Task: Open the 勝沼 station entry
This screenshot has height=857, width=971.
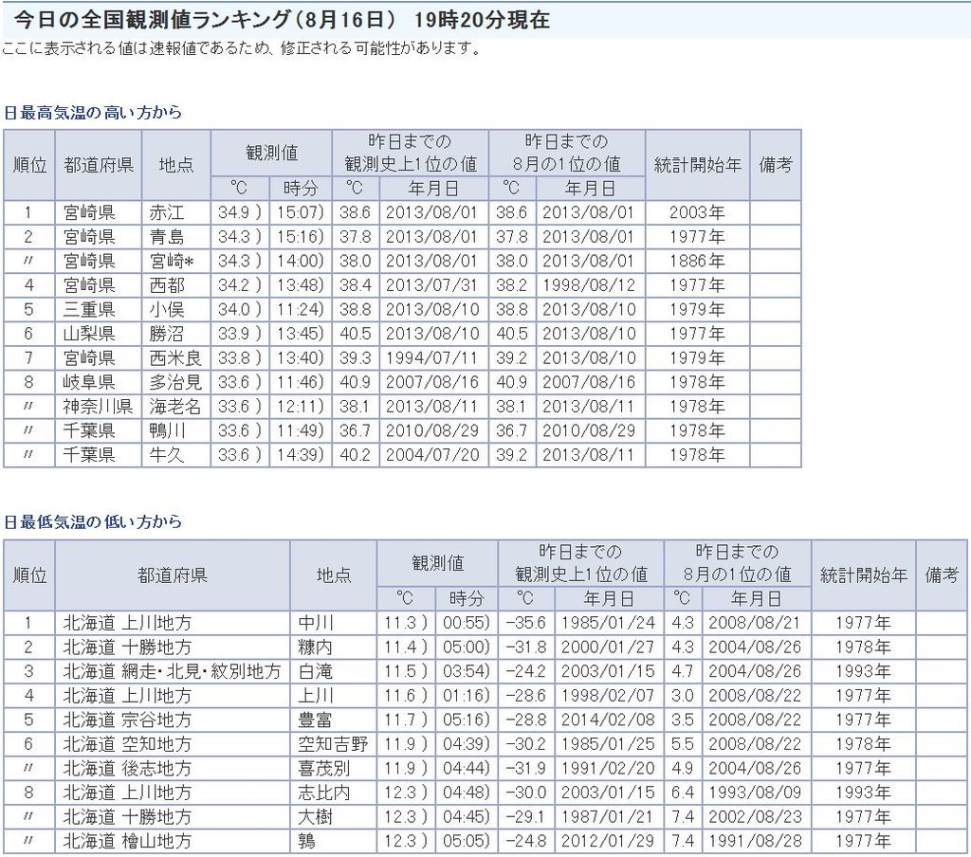Action: click(168, 334)
